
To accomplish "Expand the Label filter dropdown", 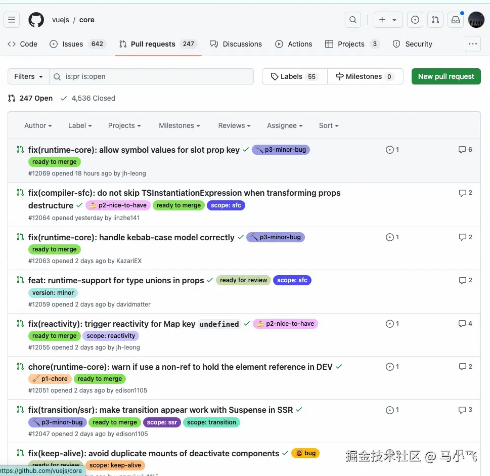I will (x=80, y=125).
